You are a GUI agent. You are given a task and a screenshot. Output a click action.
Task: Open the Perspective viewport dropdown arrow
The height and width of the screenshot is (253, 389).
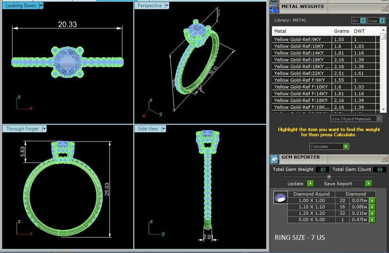tap(167, 6)
